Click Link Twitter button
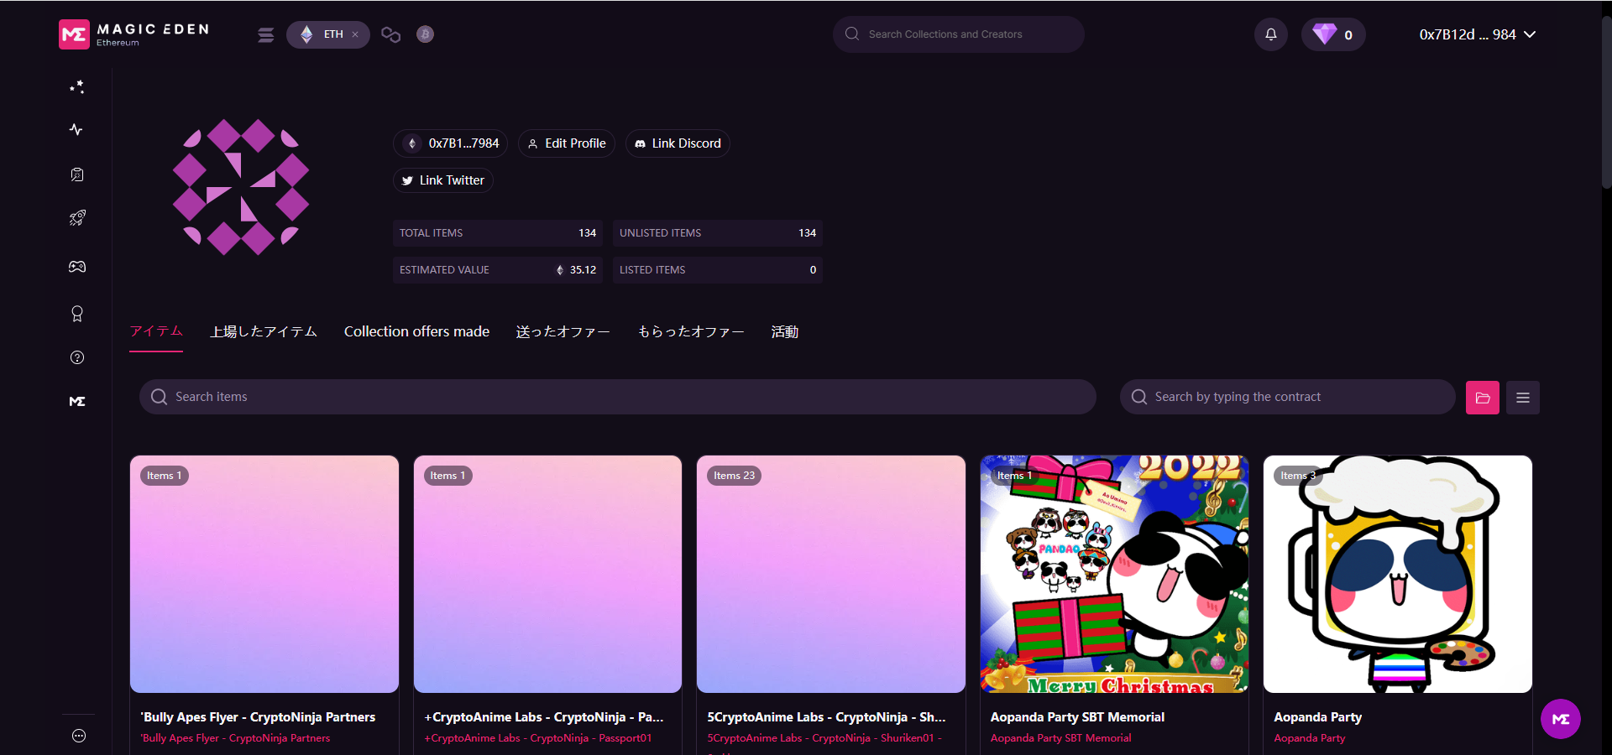Screen dimensions: 1612x755 pos(443,180)
